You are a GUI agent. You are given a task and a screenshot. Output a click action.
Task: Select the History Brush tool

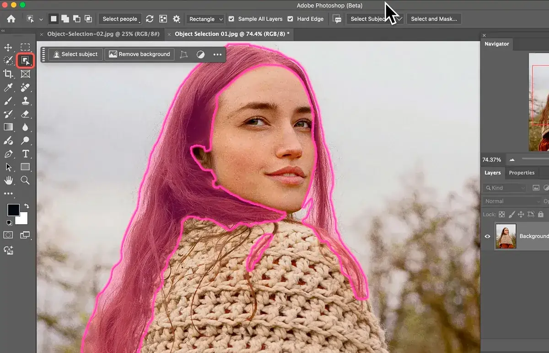(x=8, y=114)
